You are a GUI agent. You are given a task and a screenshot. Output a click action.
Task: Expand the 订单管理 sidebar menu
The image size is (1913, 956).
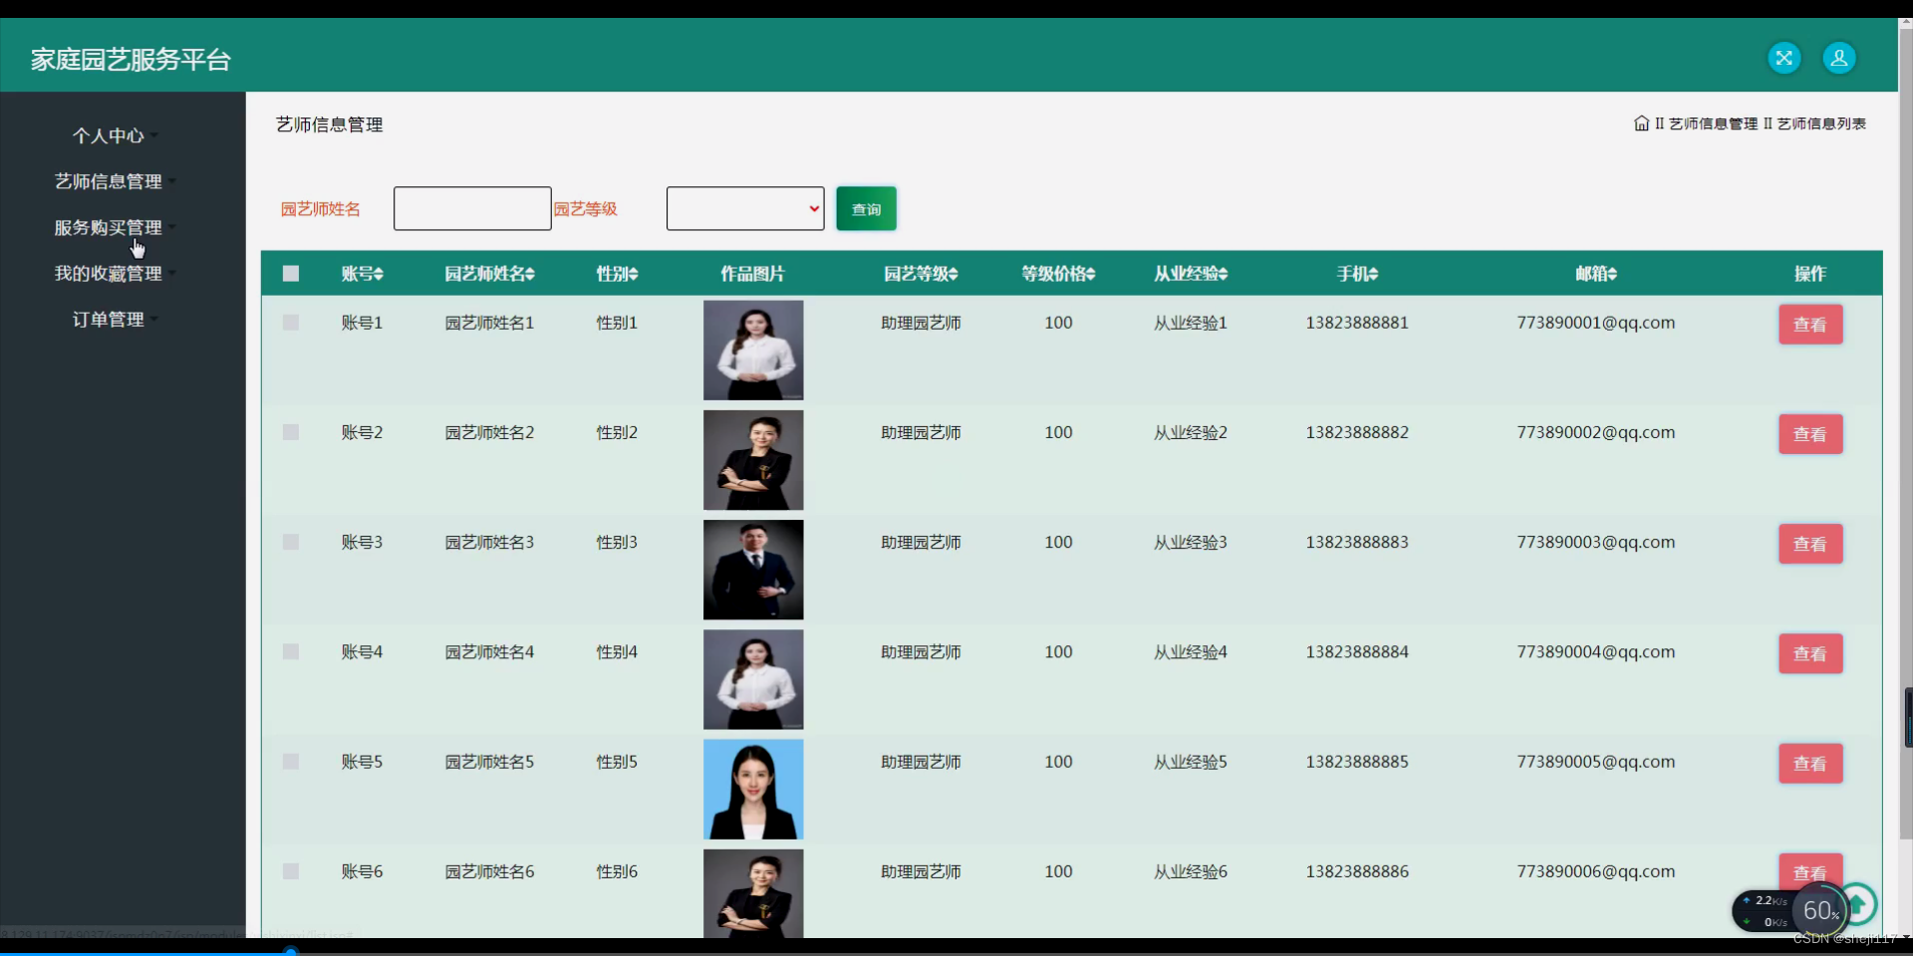pyautogui.click(x=108, y=319)
